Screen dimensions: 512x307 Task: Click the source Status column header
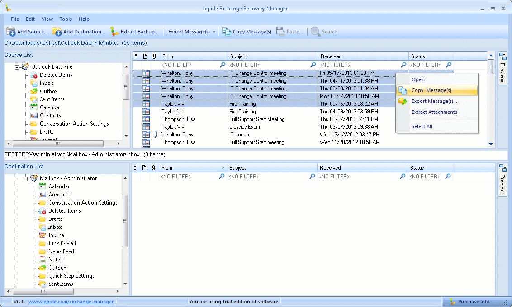(x=431, y=56)
